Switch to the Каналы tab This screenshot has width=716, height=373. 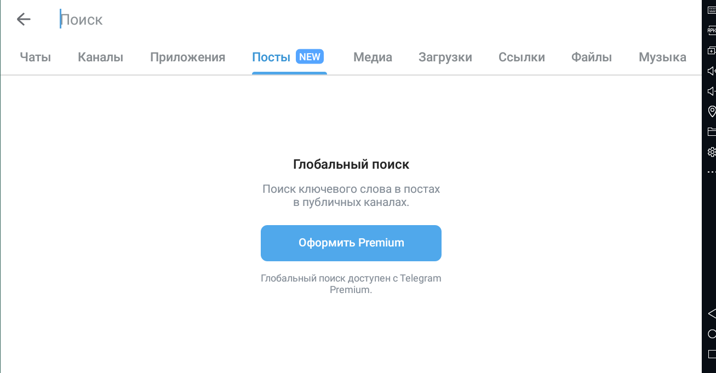pyautogui.click(x=100, y=57)
